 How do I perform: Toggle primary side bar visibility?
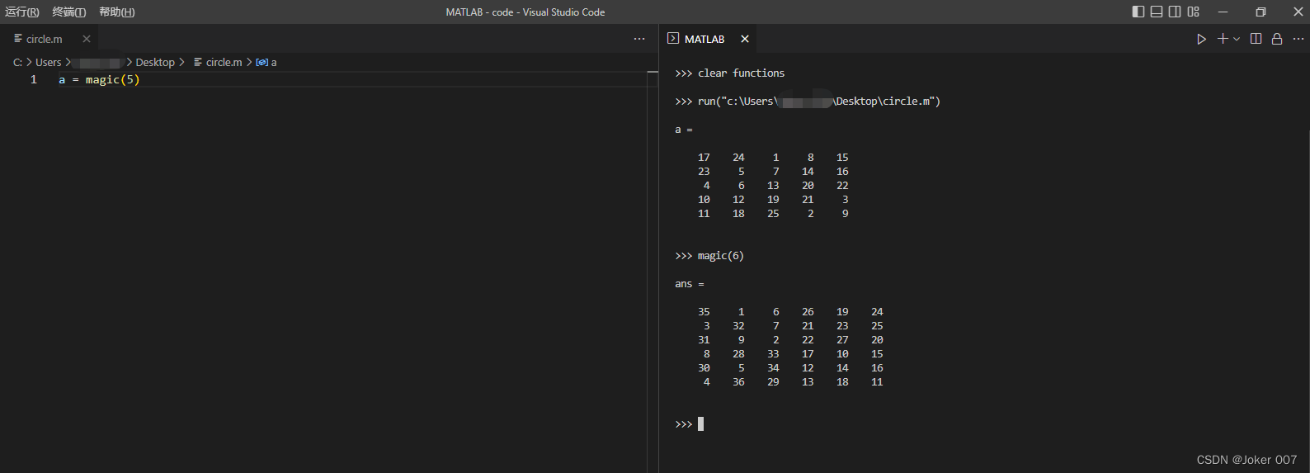pos(1138,12)
